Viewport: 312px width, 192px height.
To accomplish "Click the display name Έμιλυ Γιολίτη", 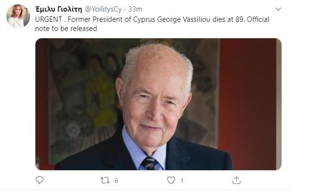I will click(x=59, y=9).
